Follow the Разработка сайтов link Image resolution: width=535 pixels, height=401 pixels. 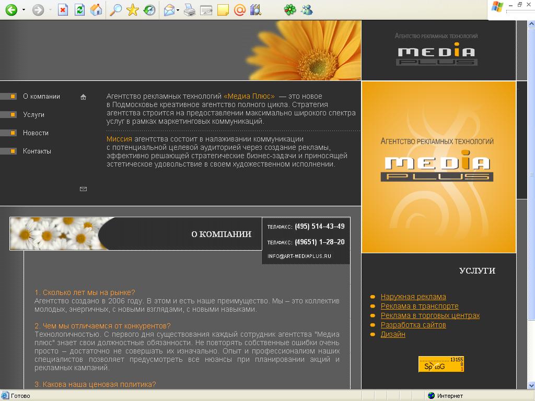413,325
